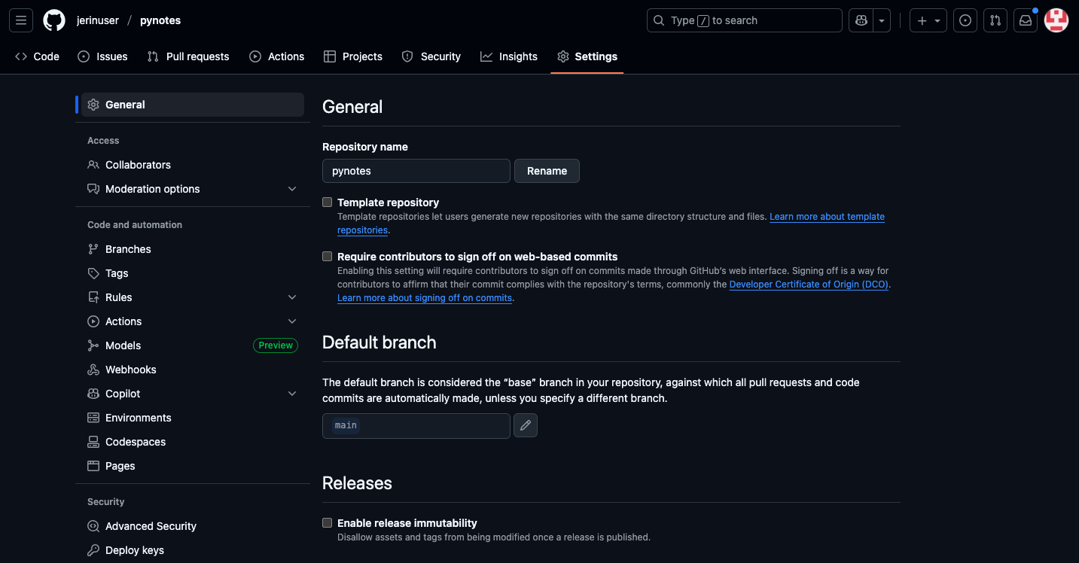Screen dimensions: 1079x563
Task: Open the Actions repository tab
Action: [x=277, y=56]
